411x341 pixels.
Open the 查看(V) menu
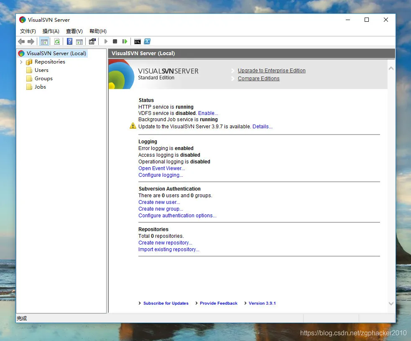pyautogui.click(x=74, y=31)
